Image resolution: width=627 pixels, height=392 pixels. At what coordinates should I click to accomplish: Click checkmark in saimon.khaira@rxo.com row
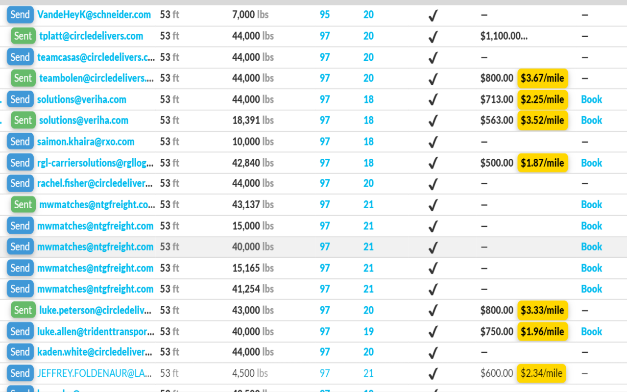tap(433, 142)
